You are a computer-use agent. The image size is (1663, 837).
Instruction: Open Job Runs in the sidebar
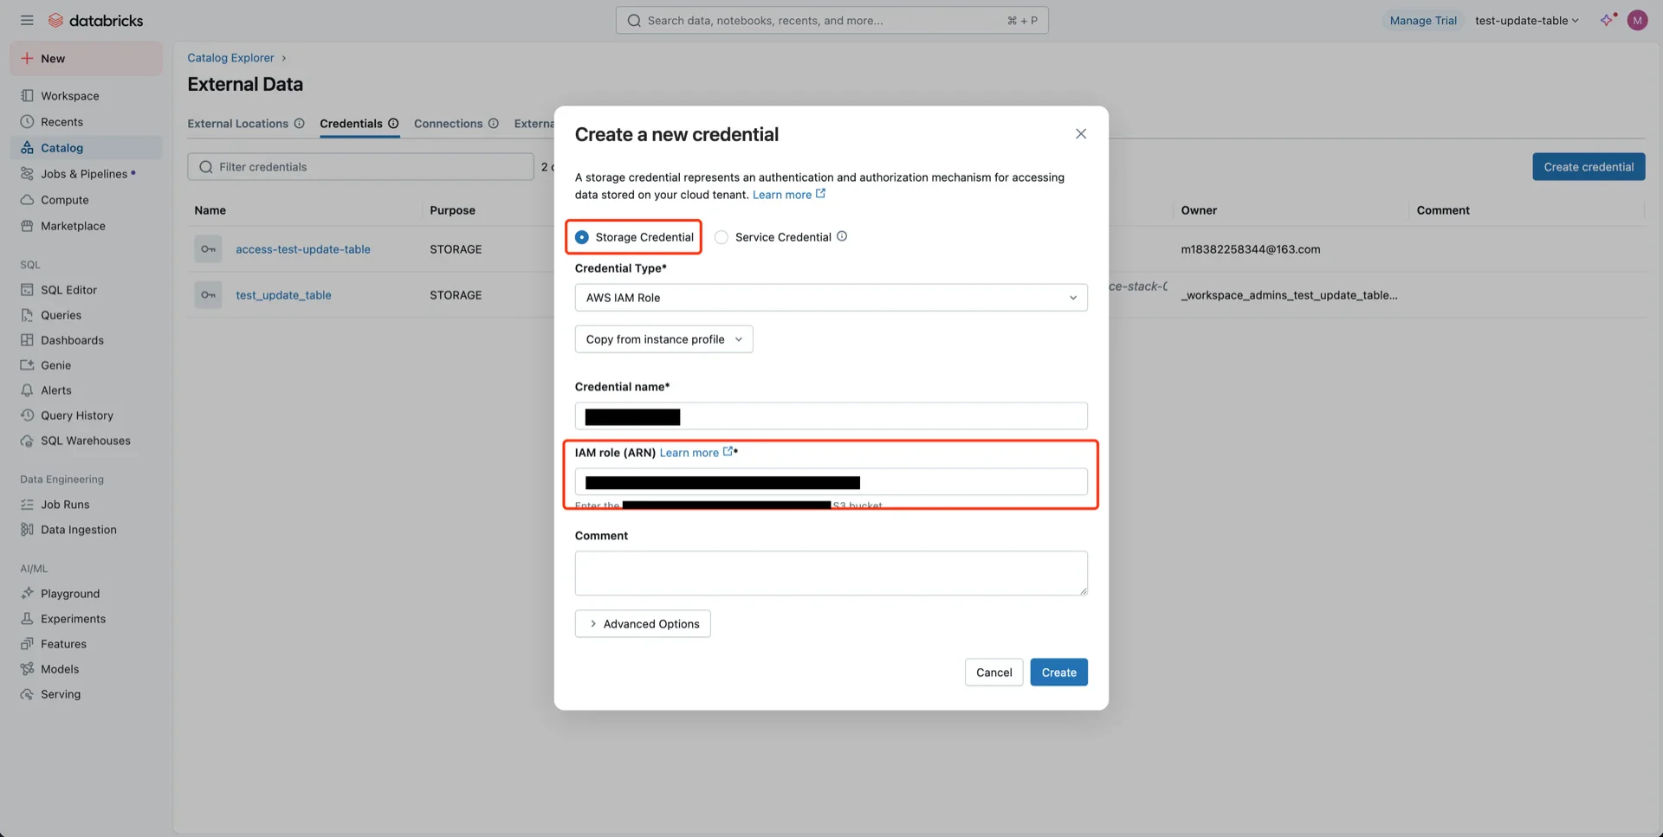click(86, 505)
